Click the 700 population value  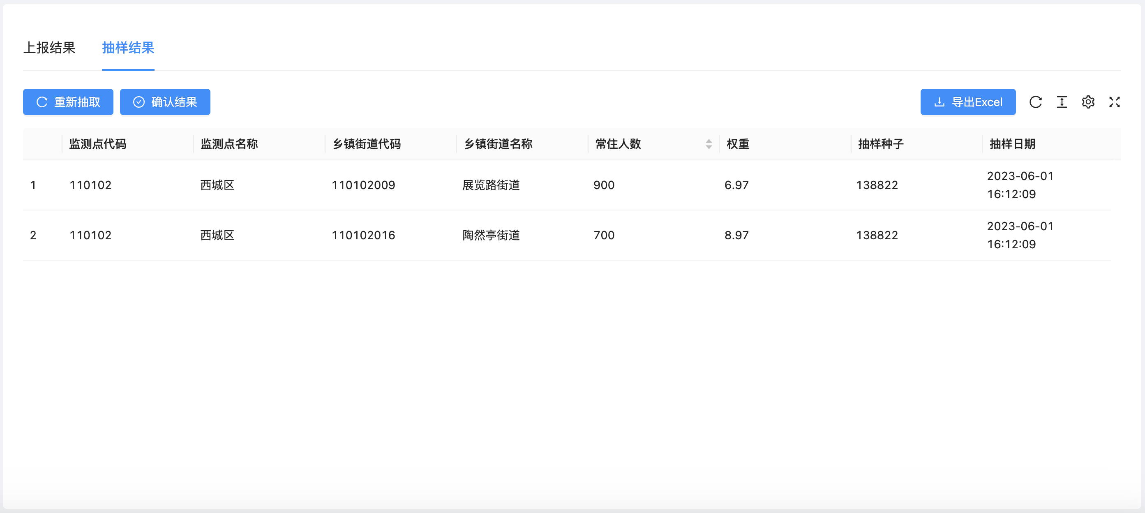pyautogui.click(x=604, y=235)
